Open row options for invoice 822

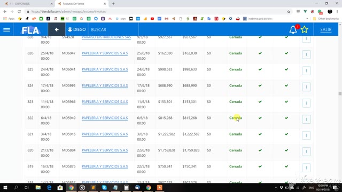click(x=306, y=119)
